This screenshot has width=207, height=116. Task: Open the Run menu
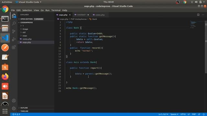(48, 10)
